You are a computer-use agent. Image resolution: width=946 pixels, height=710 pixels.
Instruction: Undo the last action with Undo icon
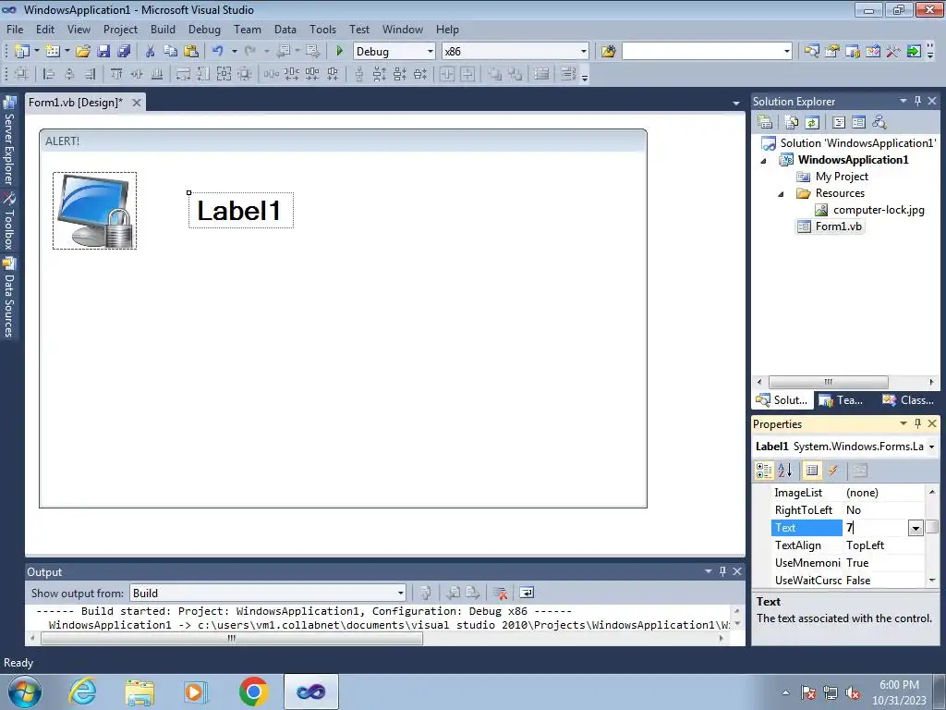pos(218,52)
